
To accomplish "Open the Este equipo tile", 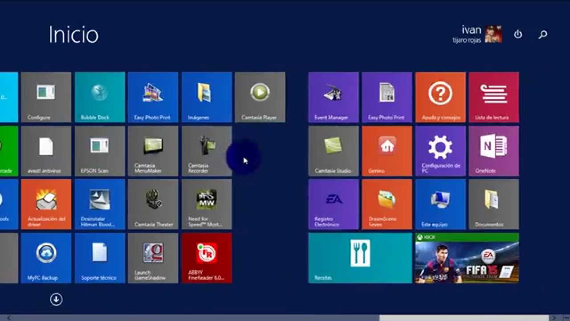I will 440,204.
